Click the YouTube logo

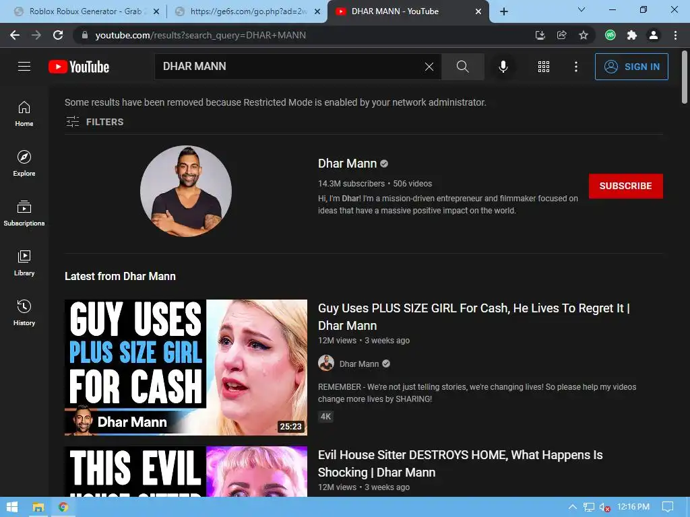pyautogui.click(x=79, y=67)
